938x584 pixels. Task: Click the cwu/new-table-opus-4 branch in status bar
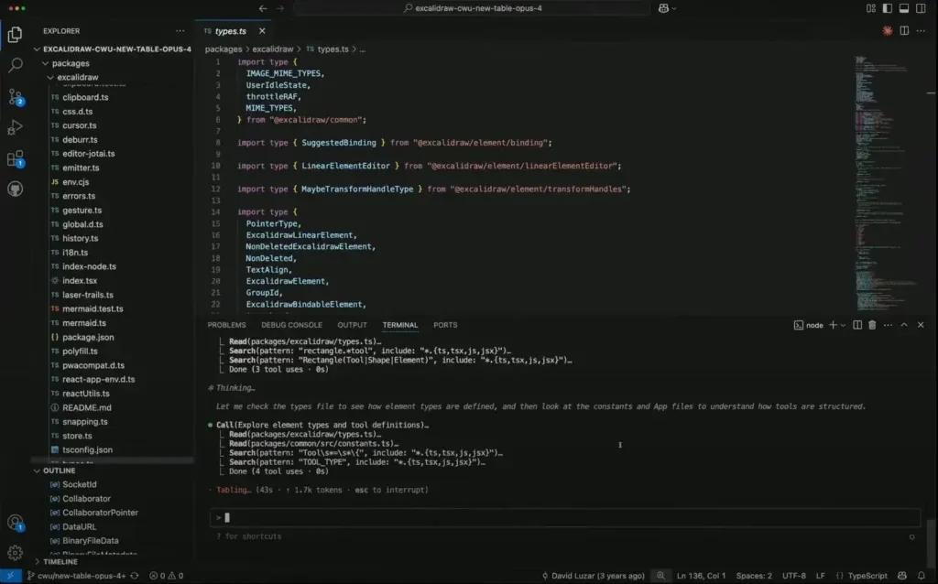77,577
